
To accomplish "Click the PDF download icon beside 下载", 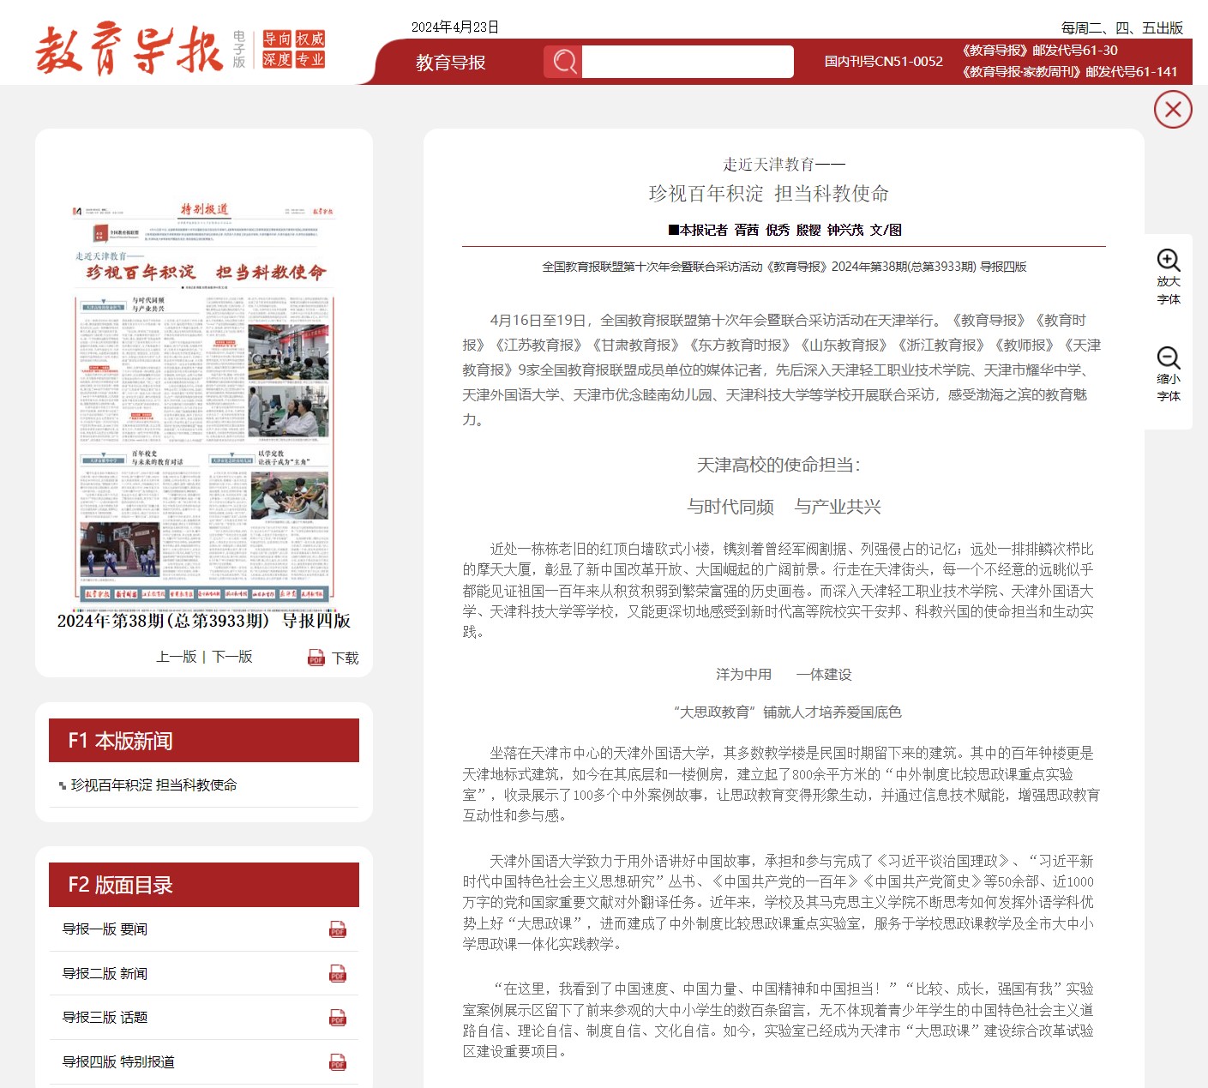I will tap(316, 658).
